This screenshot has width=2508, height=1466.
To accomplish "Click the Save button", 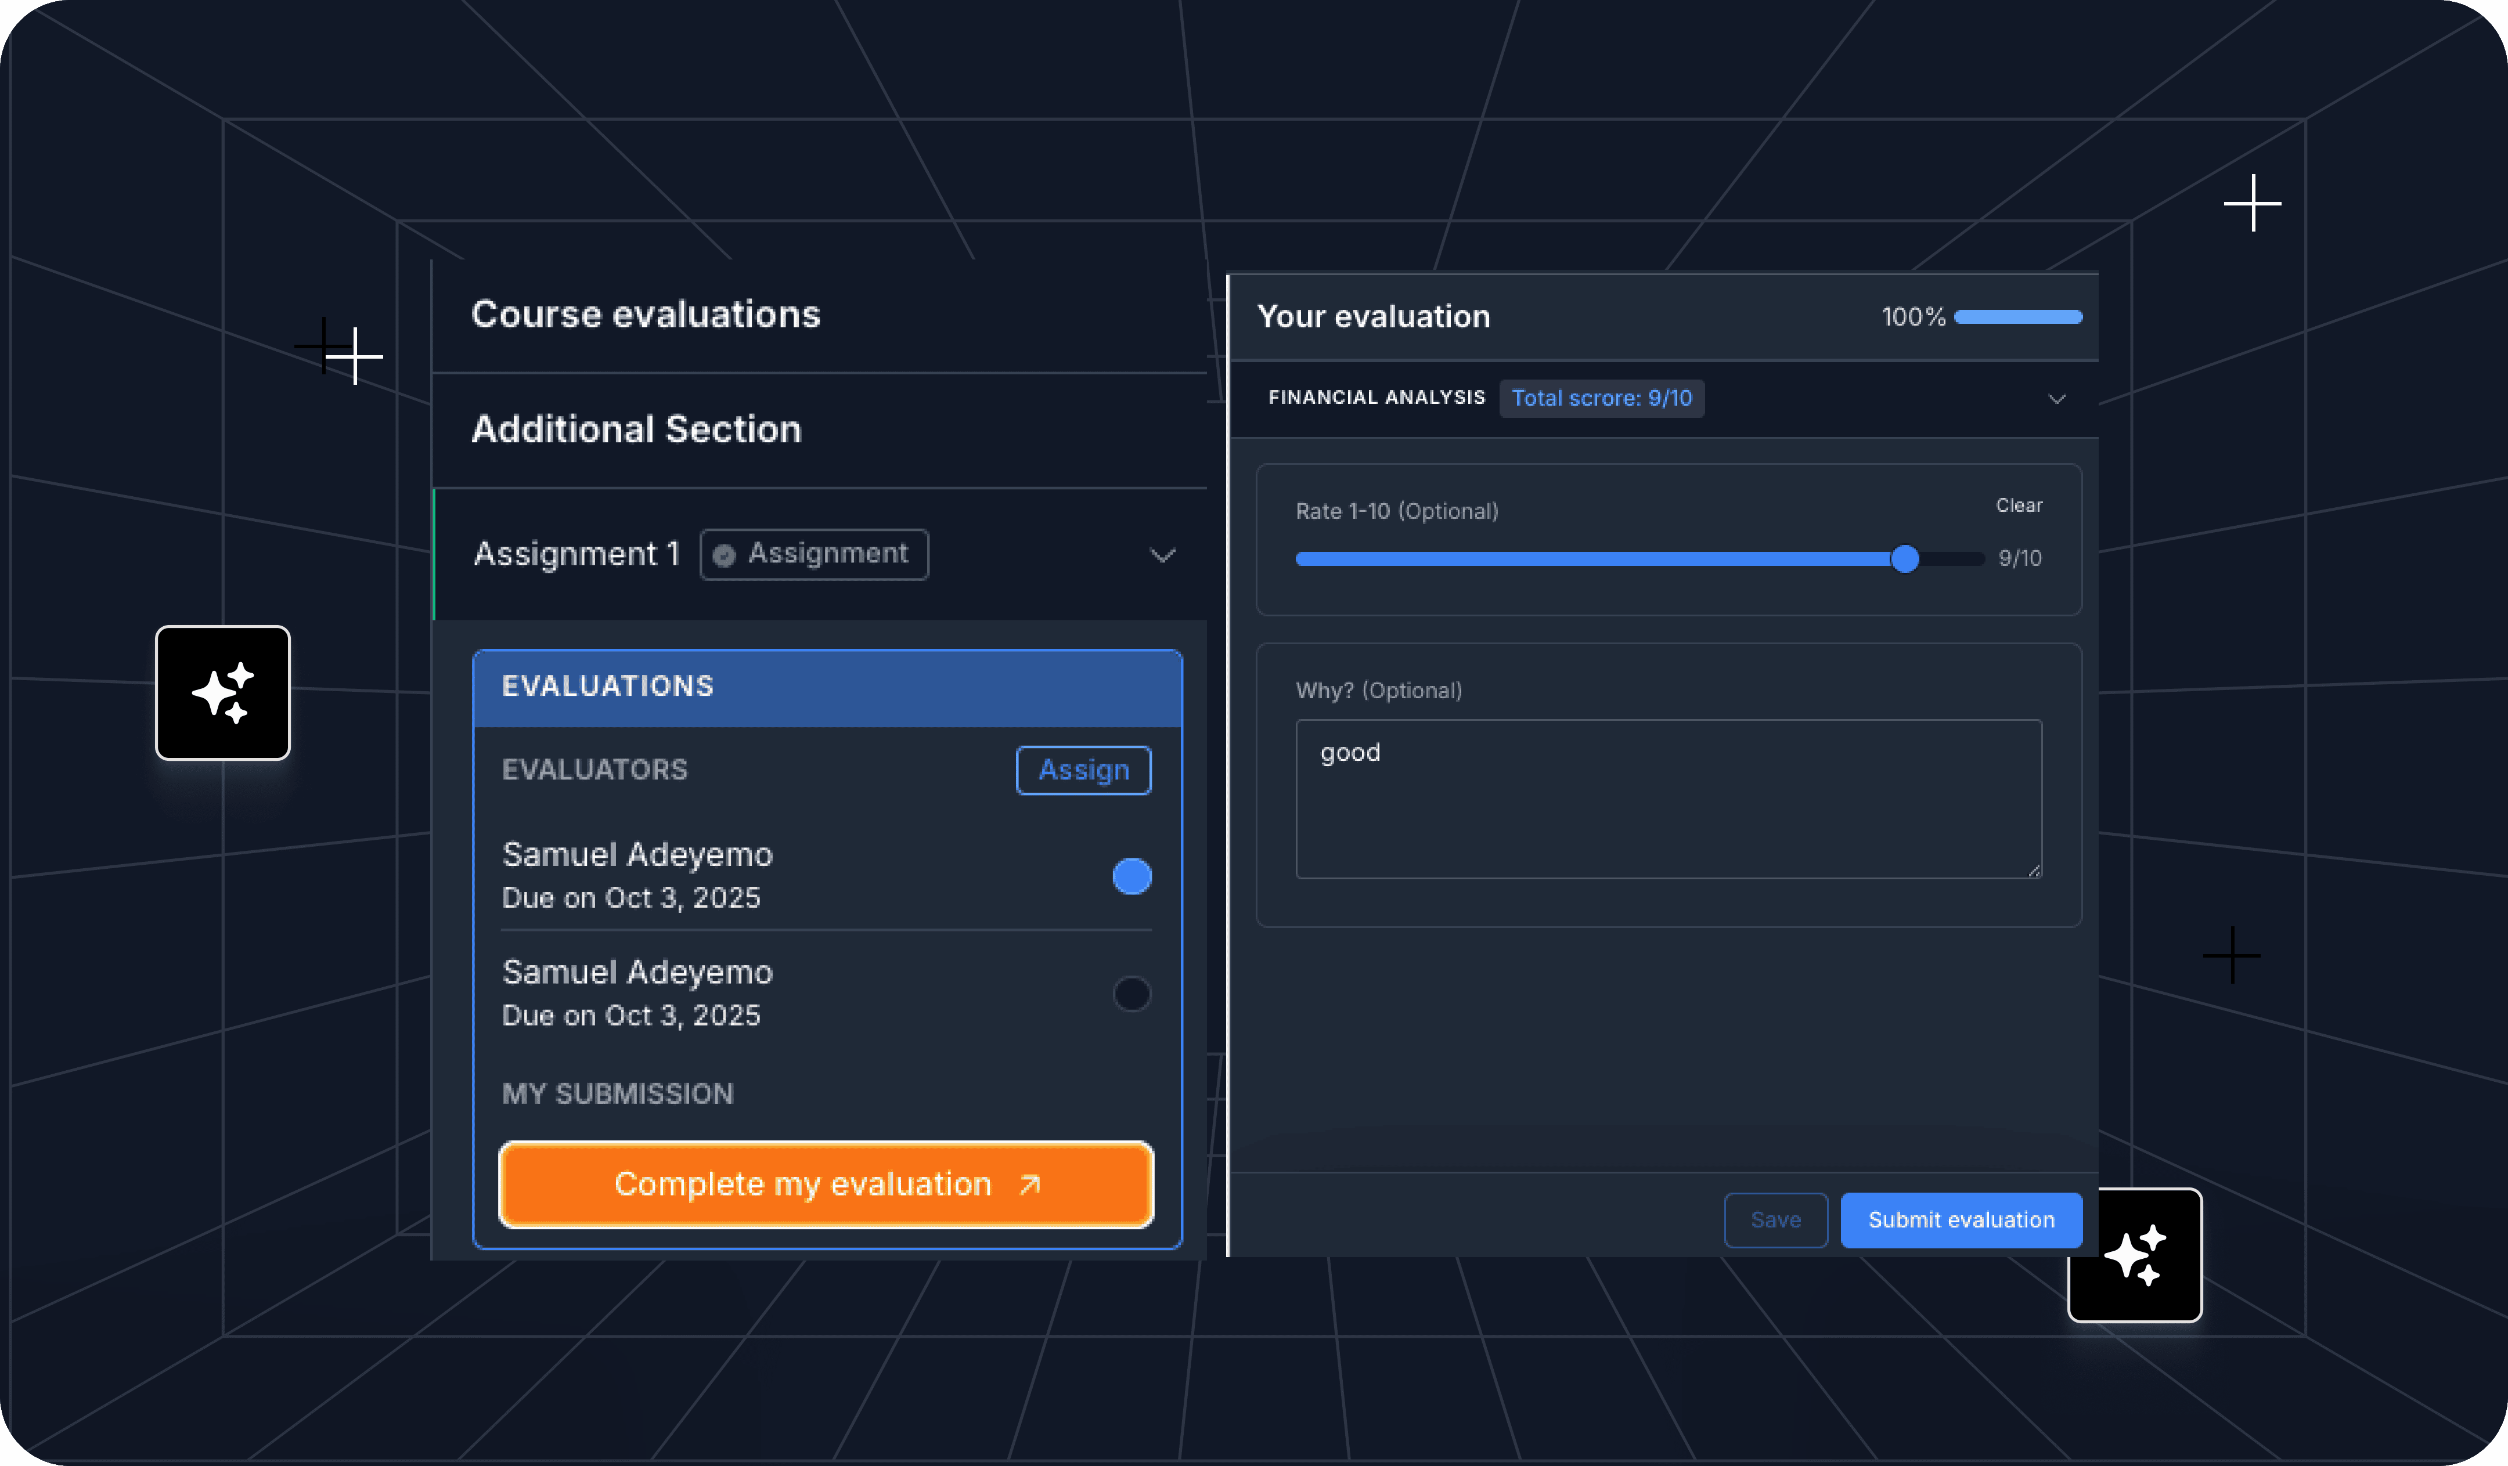I will (x=1775, y=1219).
